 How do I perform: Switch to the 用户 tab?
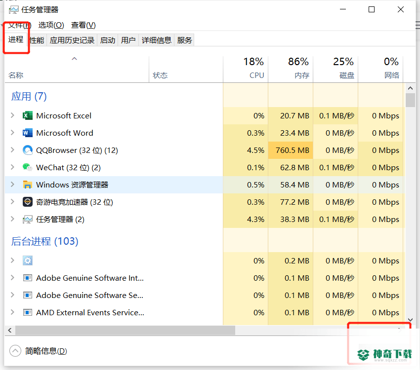tap(128, 40)
